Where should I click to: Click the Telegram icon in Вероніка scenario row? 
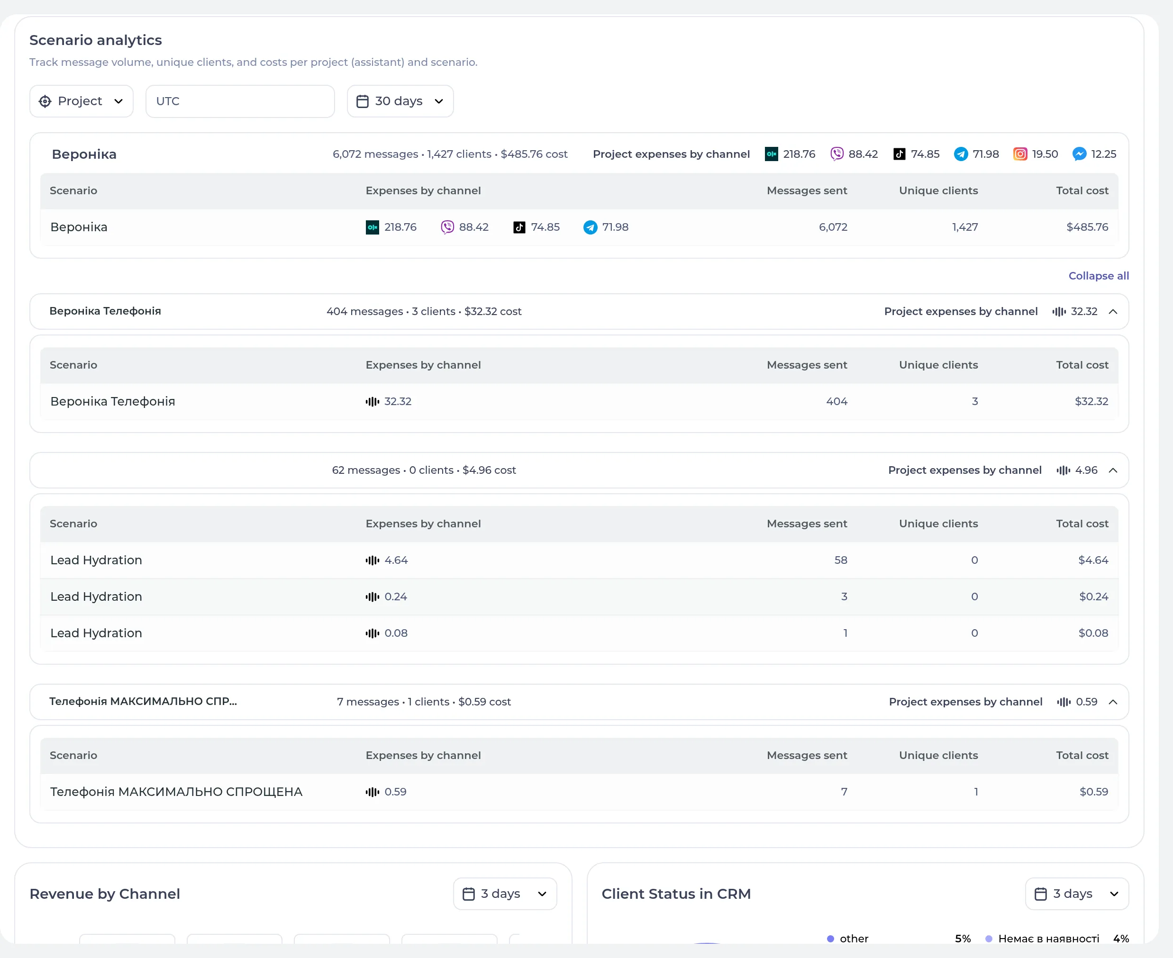click(x=591, y=227)
